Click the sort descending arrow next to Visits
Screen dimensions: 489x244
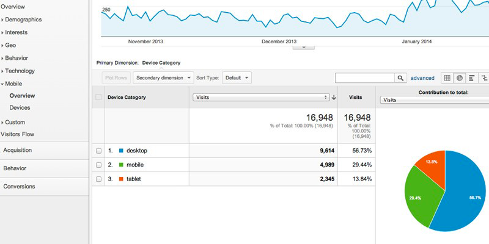pyautogui.click(x=334, y=97)
